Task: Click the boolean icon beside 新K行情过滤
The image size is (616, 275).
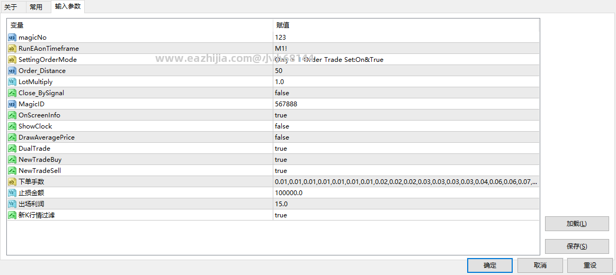Action: point(12,215)
